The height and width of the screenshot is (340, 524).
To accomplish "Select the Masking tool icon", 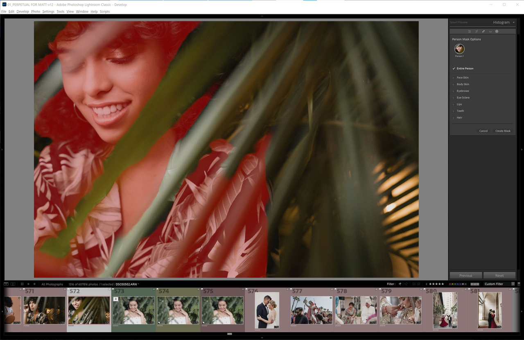I will click(x=497, y=31).
